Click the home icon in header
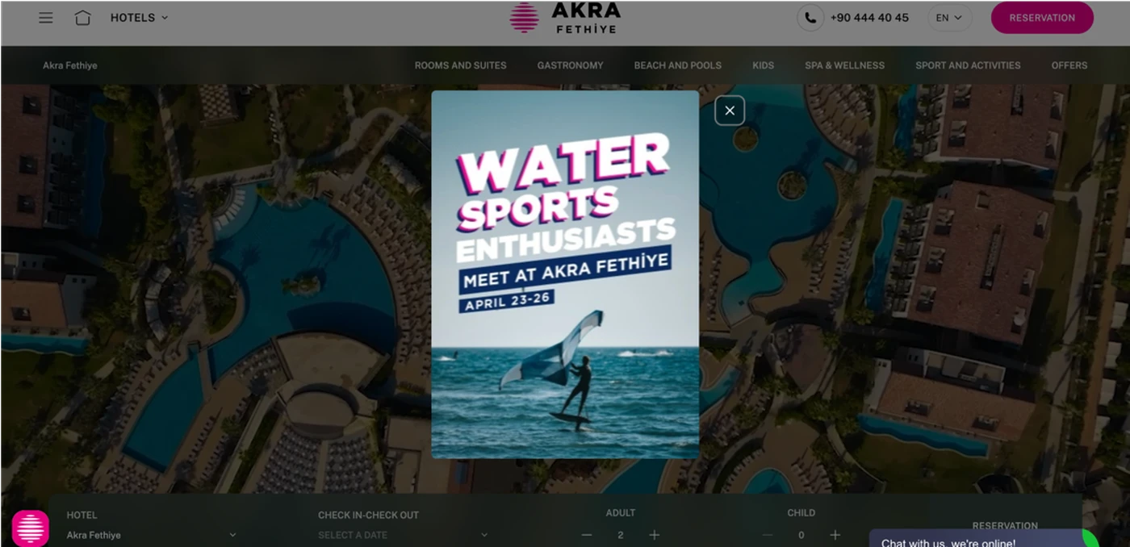Viewport: 1130px width, 547px height. tap(82, 18)
